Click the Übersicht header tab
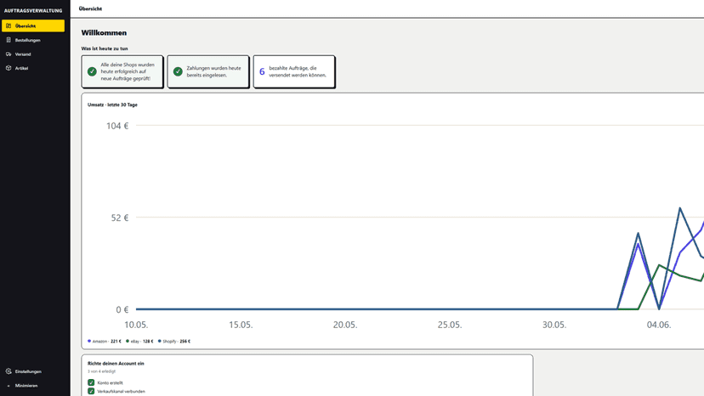Image resolution: width=704 pixels, height=396 pixels. point(90,8)
